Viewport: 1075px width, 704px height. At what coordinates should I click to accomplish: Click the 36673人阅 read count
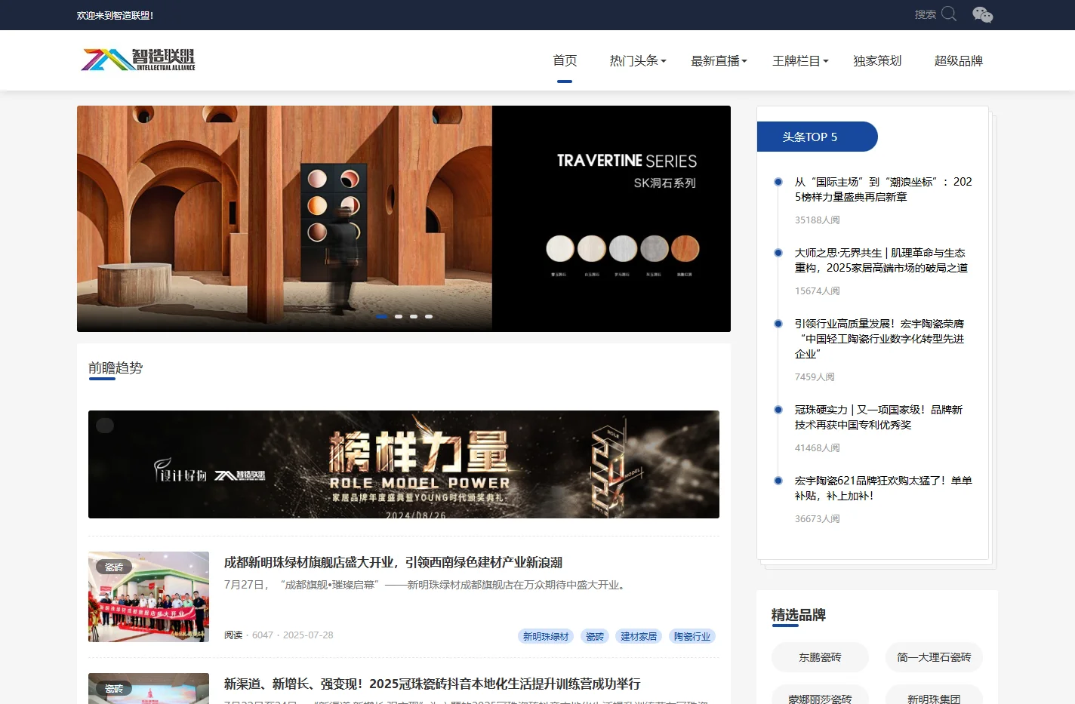click(817, 519)
